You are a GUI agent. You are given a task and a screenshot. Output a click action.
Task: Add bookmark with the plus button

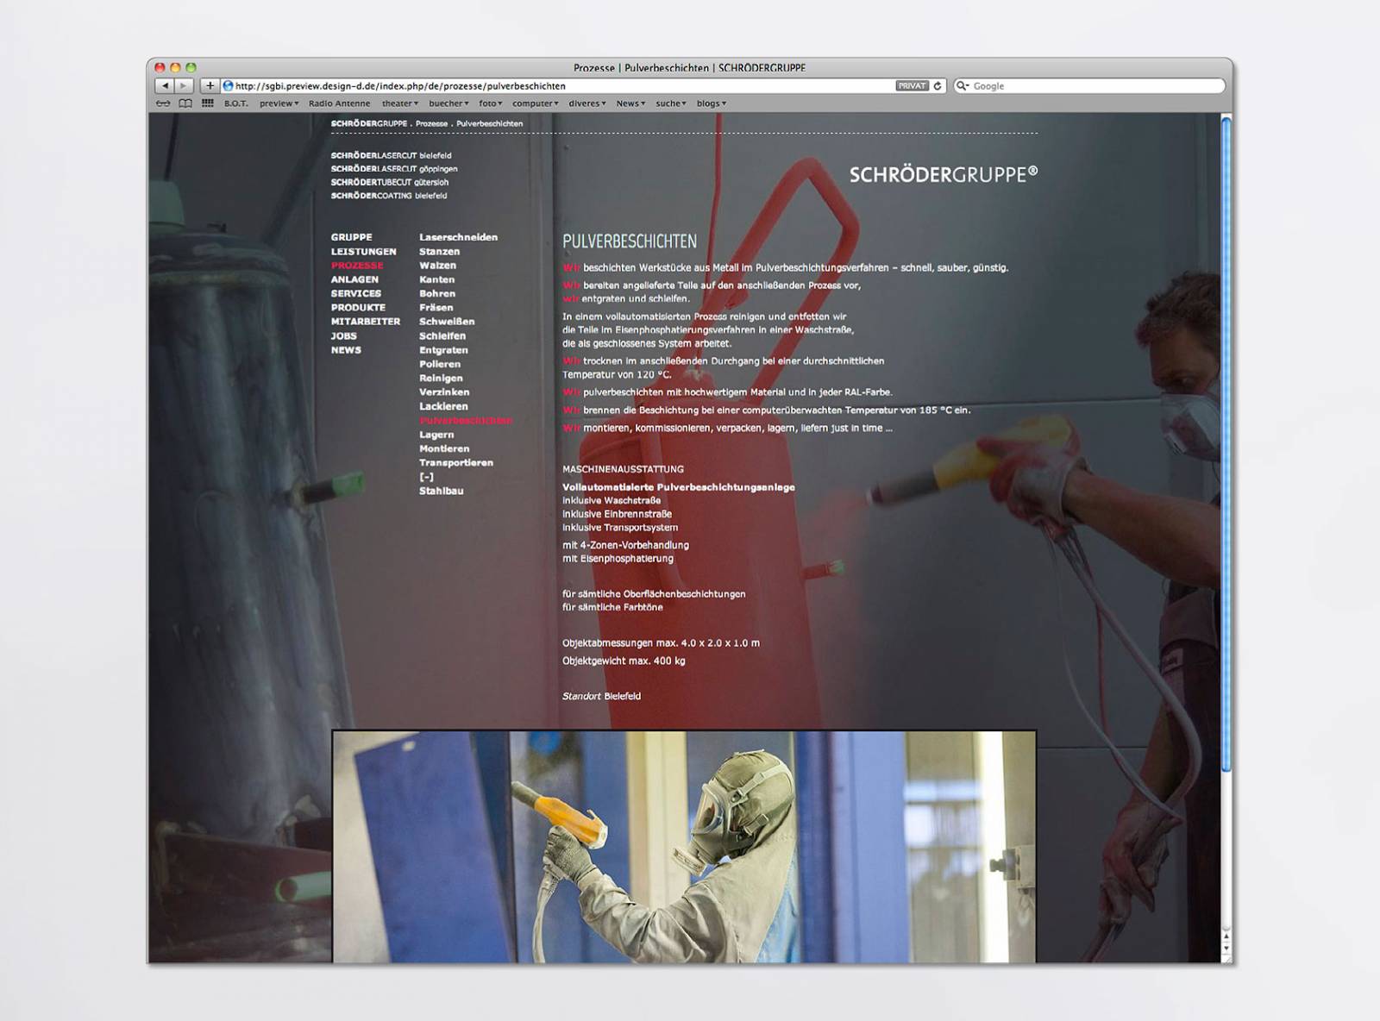coord(210,86)
